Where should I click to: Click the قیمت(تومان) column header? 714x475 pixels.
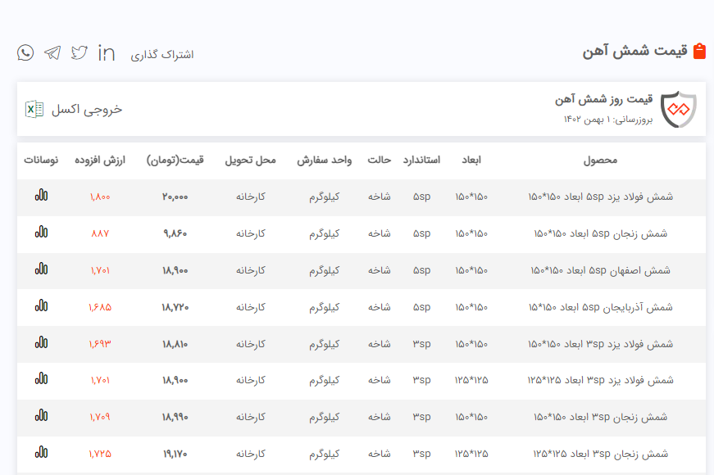tap(175, 160)
